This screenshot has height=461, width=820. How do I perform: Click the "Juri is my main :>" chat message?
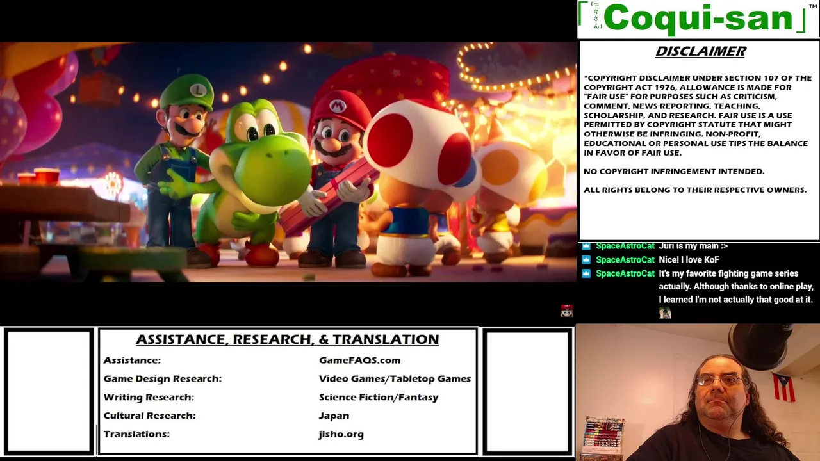(693, 246)
